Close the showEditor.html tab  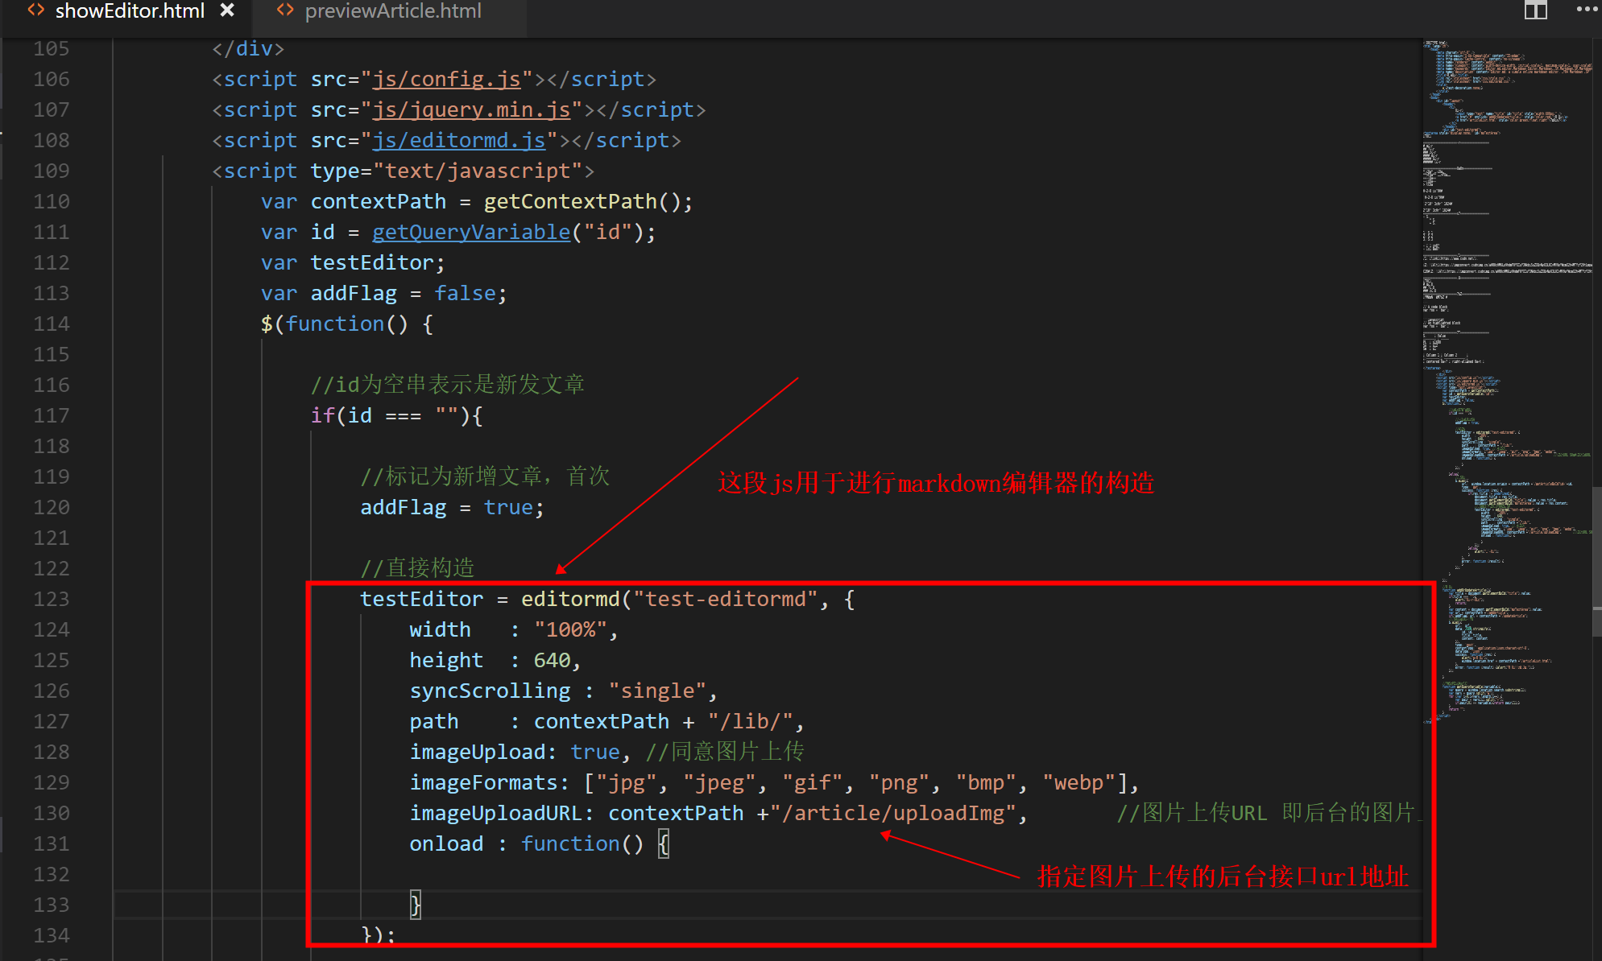pos(228,10)
